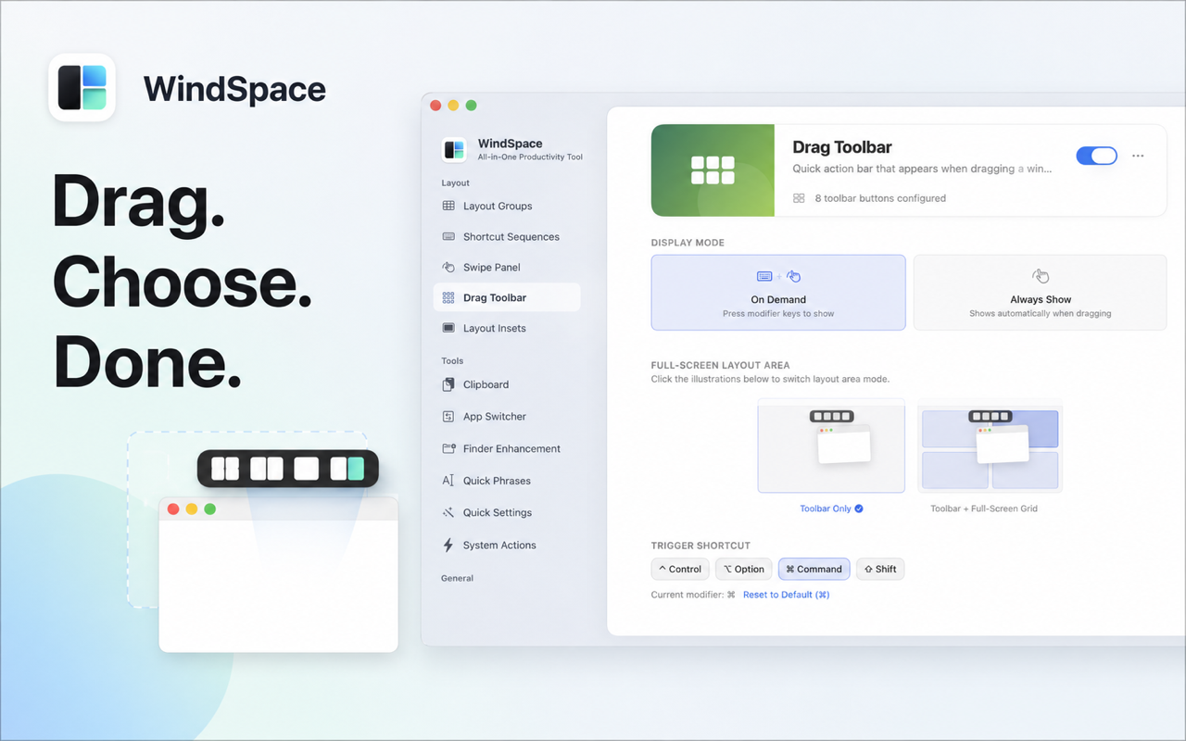This screenshot has height=741, width=1186.
Task: Choose Shift as trigger modifier
Action: [880, 569]
